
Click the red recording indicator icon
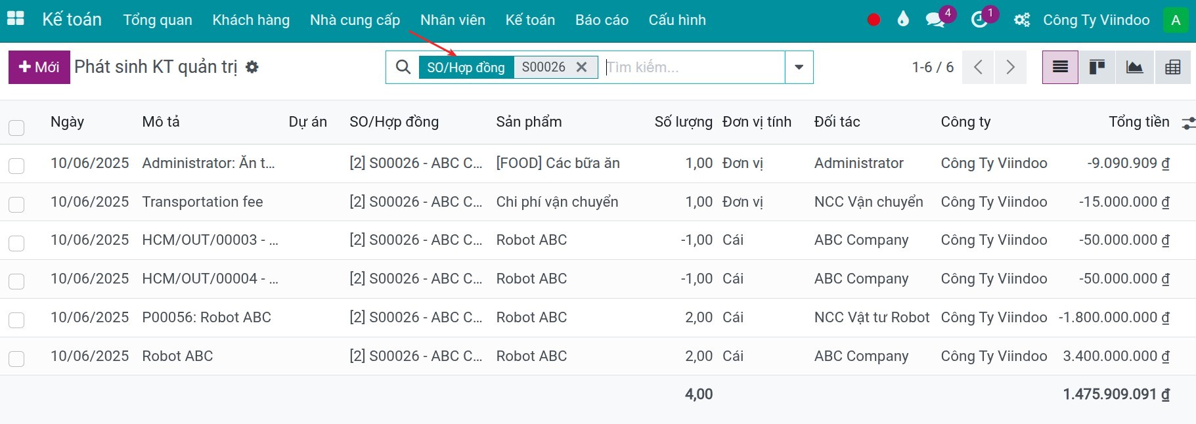point(874,20)
